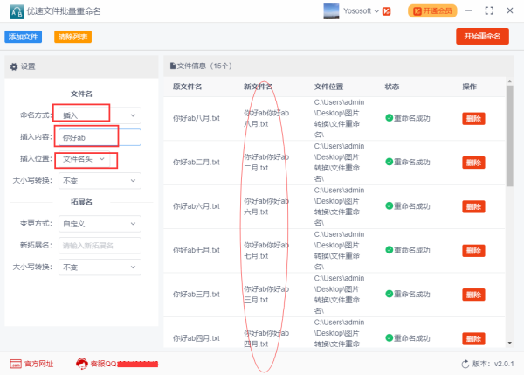This screenshot has width=524, height=375.
Task: Click the 官方网址 website icon
Action: (16, 363)
